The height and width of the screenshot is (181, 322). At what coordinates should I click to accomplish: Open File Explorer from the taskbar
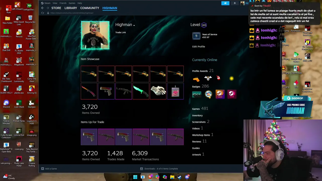coord(172,177)
